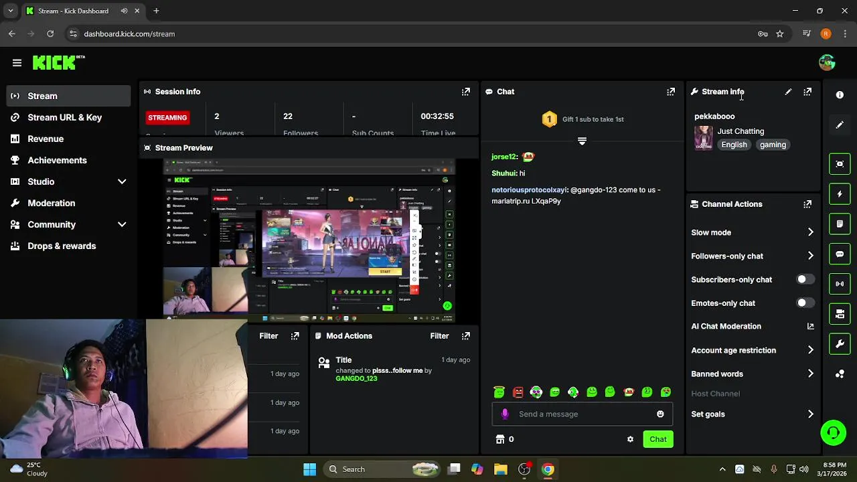This screenshot has height=482, width=857.
Task: Click the STREAMING status badge
Action: (x=167, y=118)
